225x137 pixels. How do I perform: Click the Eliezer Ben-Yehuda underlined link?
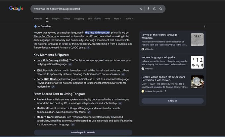[45, 36]
